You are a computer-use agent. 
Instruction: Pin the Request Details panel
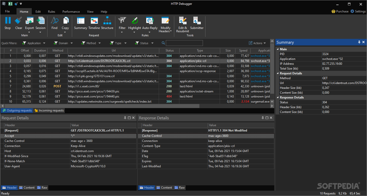pyautogui.click(x=125, y=118)
